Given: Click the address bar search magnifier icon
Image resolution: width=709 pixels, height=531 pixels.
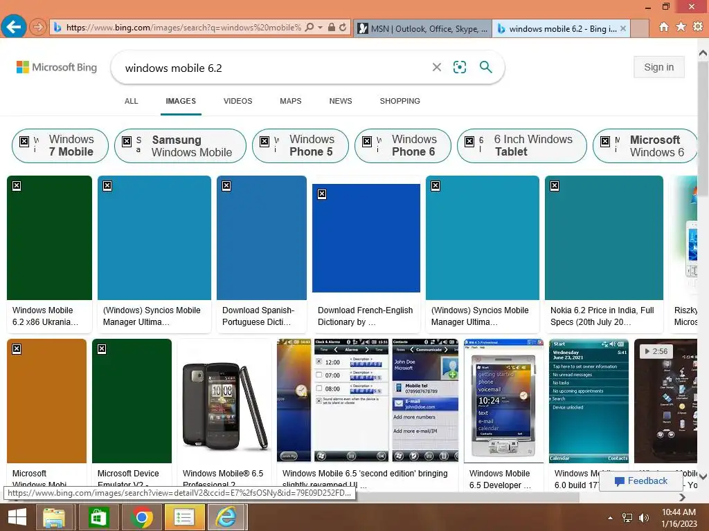Looking at the screenshot, I should [309, 28].
